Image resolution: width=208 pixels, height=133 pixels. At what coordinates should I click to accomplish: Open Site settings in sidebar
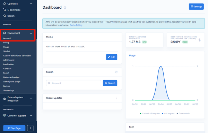pos(9,90)
